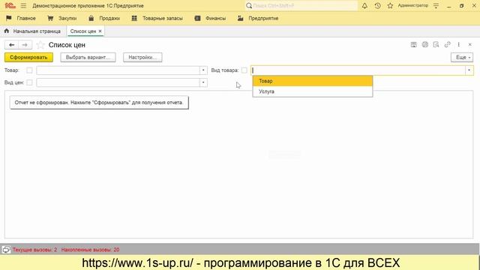The image size is (480, 270).
Task: Click performance indicator icon in status bar
Action: tap(7, 250)
